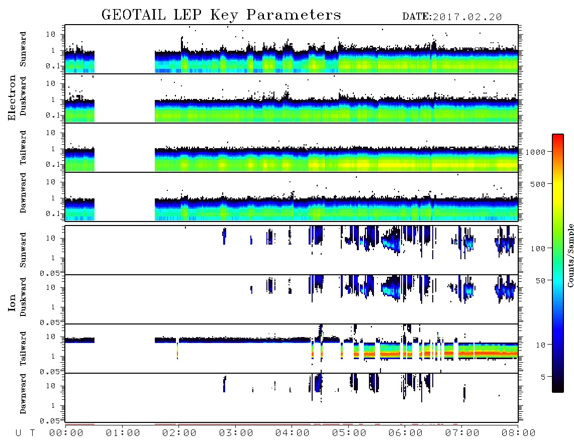The height and width of the screenshot is (442, 574).
Task: Click the 06:00 time axis label
Action: 406,433
